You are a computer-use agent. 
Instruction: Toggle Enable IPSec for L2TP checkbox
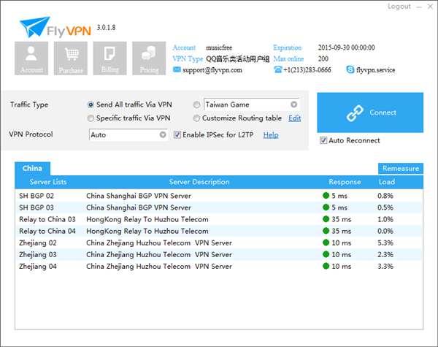[177, 134]
